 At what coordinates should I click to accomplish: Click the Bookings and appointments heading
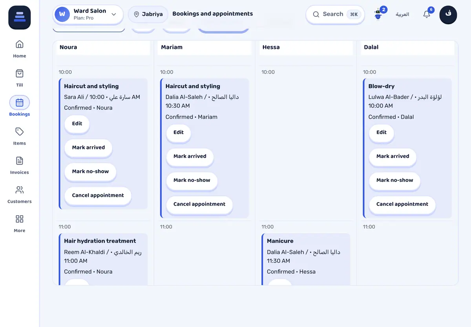[x=213, y=14]
